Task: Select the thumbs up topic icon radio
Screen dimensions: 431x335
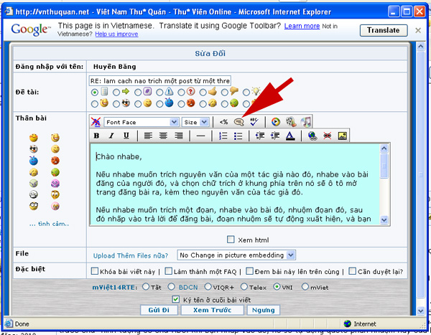Action: (203, 93)
